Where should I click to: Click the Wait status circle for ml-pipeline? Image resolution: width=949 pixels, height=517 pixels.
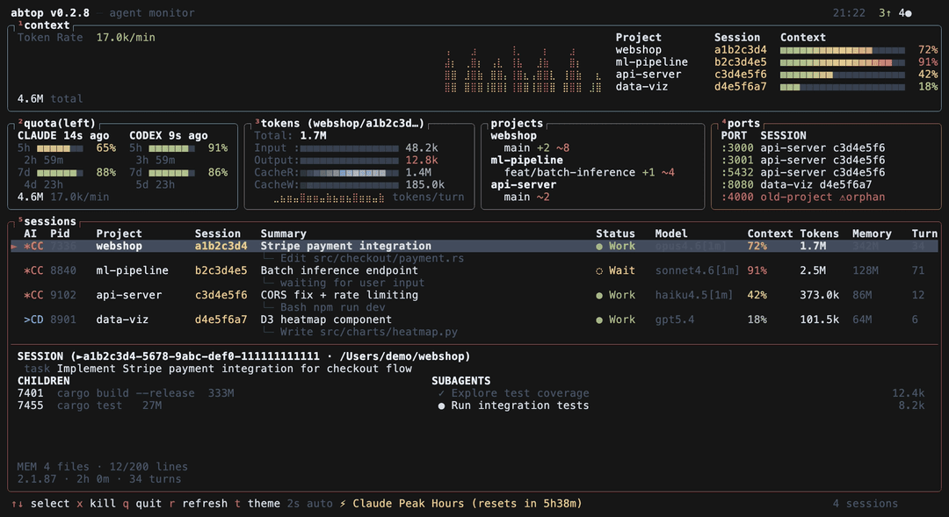pos(599,271)
